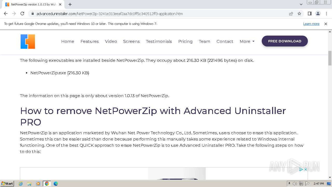Click the FREE DOWNLOAD button
Screen dimensions: 332x187
[285, 41]
